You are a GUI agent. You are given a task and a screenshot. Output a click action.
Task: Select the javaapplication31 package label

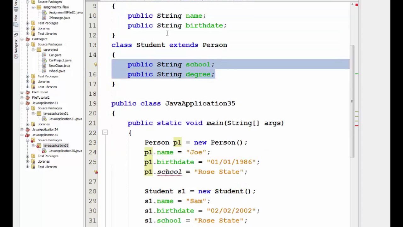click(x=56, y=113)
